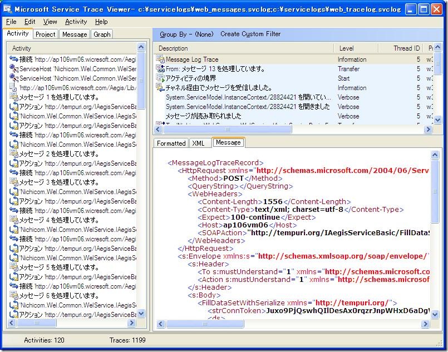Click the 接続 arrow icon directly above メッセージ 4
This screenshot has height=352, width=448.
[14, 210]
